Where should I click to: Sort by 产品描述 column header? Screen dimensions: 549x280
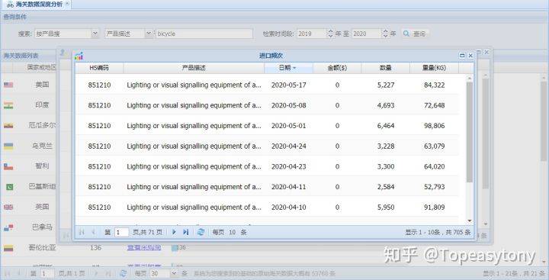(x=194, y=68)
